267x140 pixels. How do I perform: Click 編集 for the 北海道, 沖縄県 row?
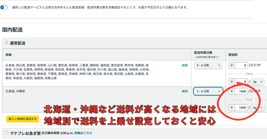(x=185, y=91)
